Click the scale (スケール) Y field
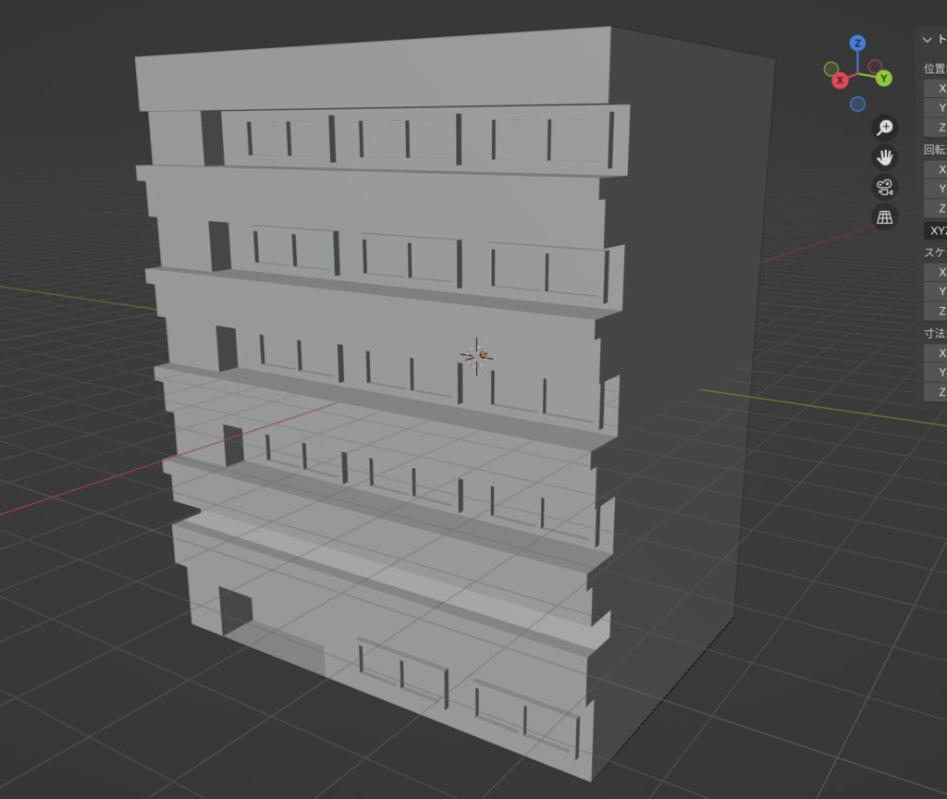Image resolution: width=947 pixels, height=799 pixels. [x=935, y=291]
